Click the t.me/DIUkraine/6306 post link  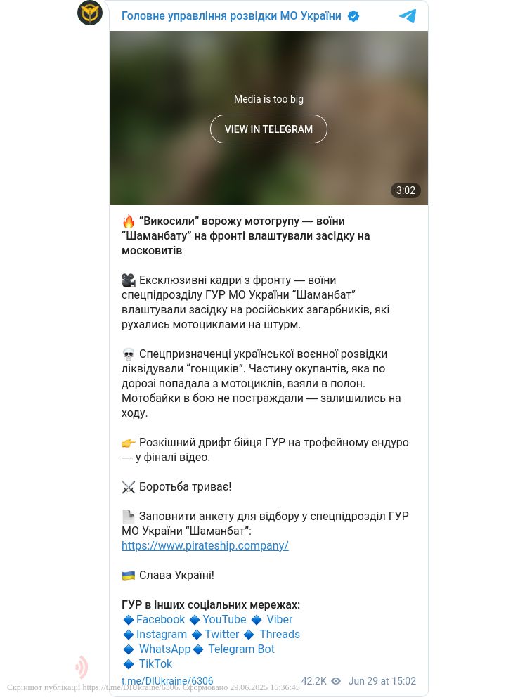coord(167,681)
